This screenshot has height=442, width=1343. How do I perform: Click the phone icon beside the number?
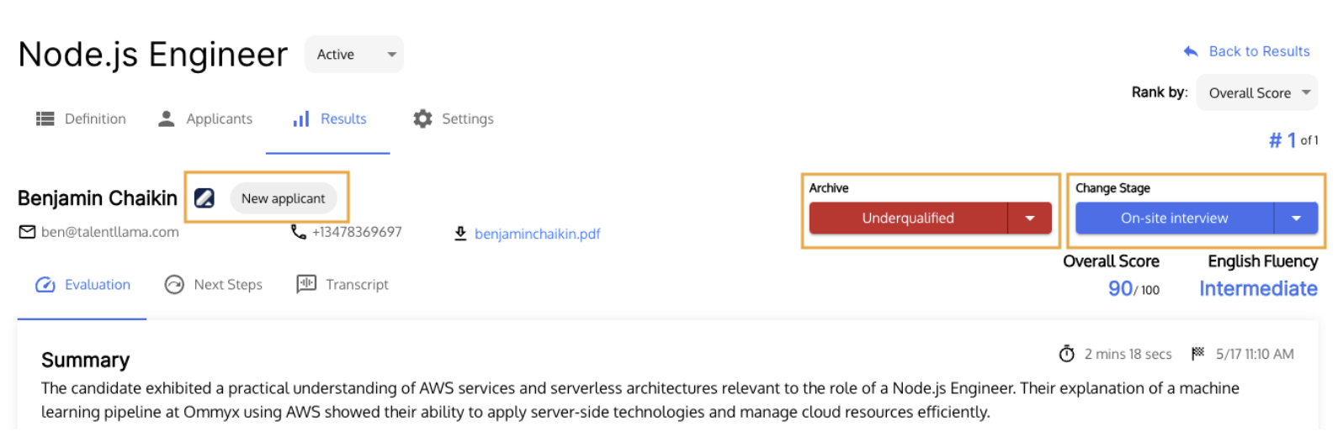[299, 231]
